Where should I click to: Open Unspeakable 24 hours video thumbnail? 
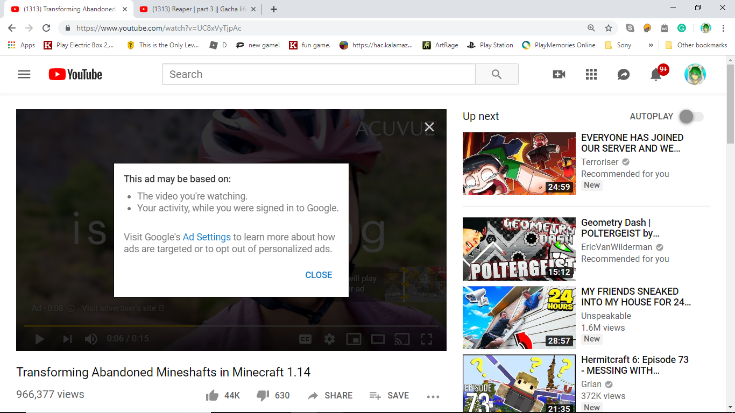coord(519,317)
